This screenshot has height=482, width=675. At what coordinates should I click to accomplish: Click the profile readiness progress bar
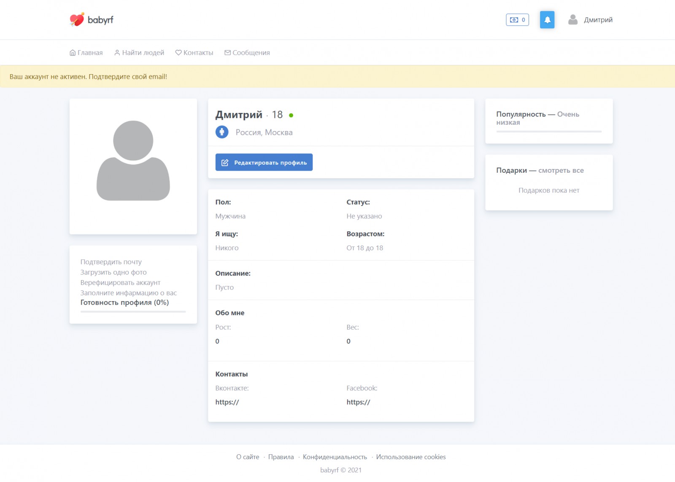pyautogui.click(x=133, y=312)
